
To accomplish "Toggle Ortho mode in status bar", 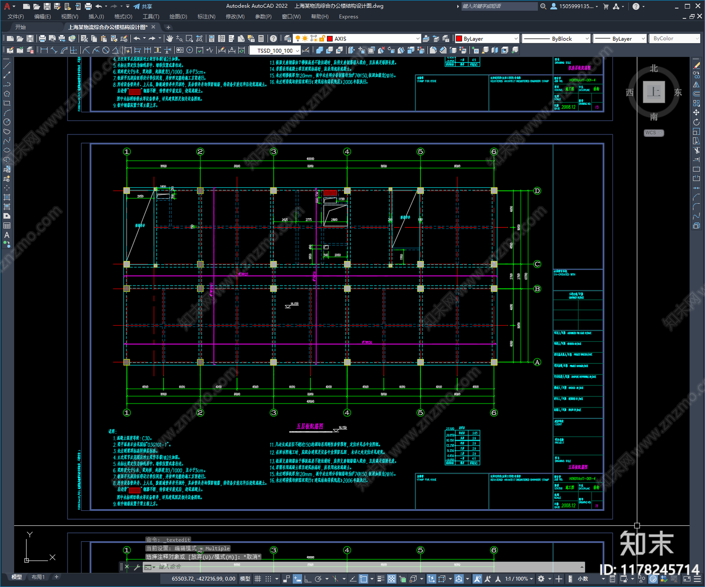I will 308,579.
